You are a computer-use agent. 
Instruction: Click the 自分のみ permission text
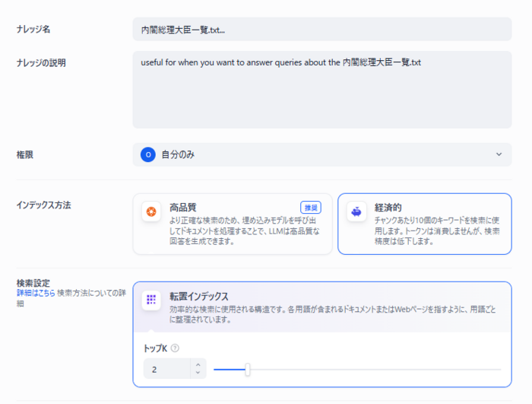point(178,155)
